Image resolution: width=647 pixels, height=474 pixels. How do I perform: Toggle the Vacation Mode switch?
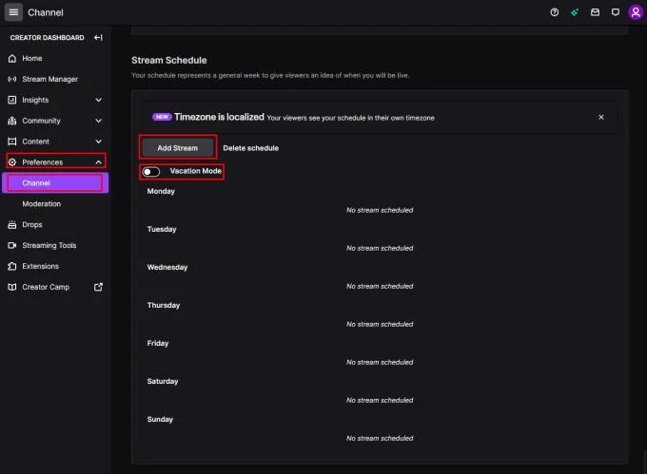150,172
